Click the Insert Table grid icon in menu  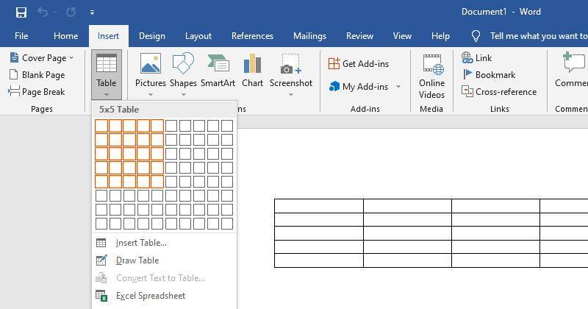pos(101,243)
